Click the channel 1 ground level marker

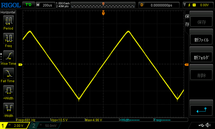[x=20, y=64]
